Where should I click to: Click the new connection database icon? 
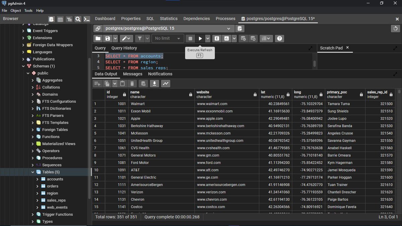240,28
